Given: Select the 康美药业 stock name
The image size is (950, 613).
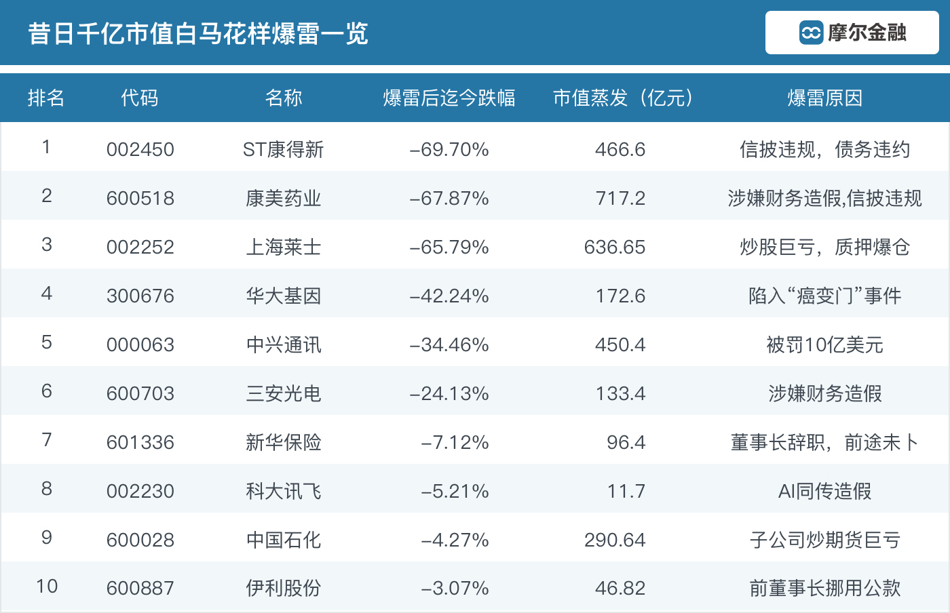Looking at the screenshot, I should (284, 198).
